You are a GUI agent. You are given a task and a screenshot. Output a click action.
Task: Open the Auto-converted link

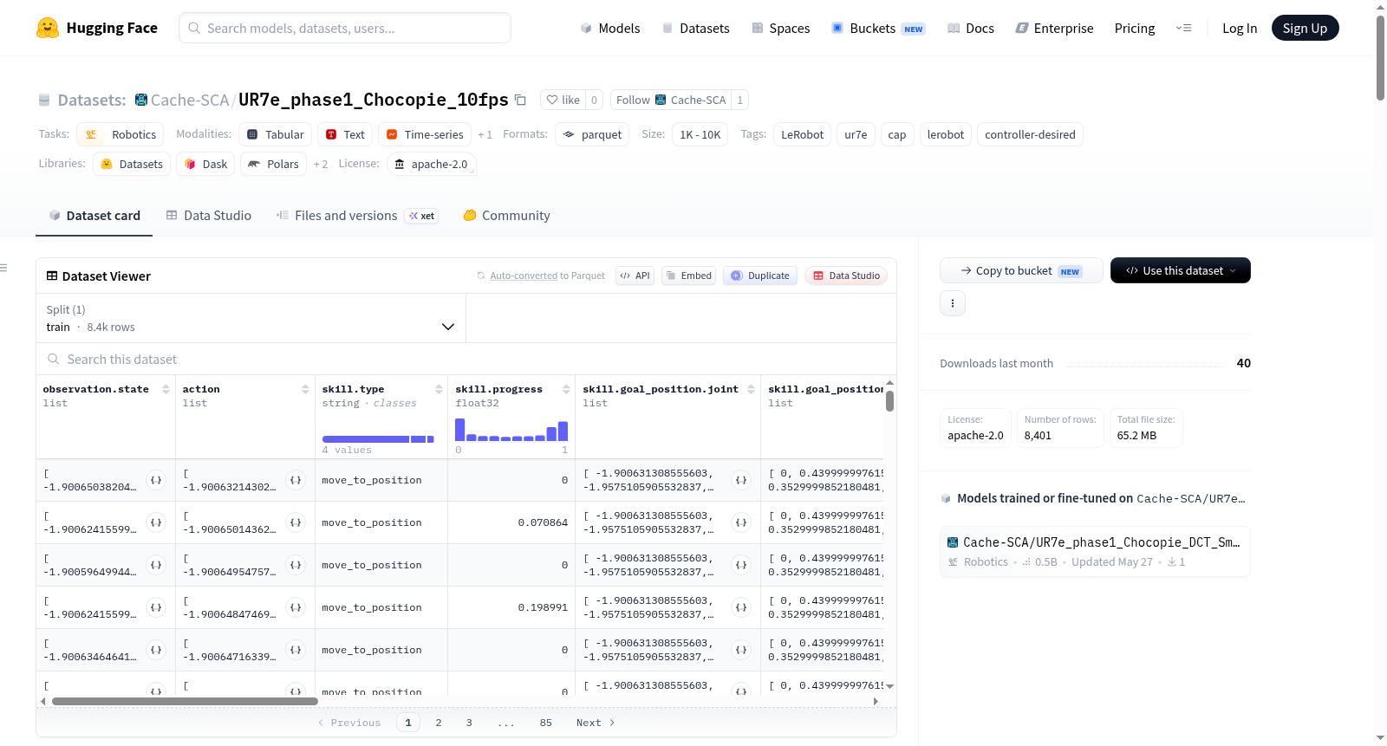point(524,276)
